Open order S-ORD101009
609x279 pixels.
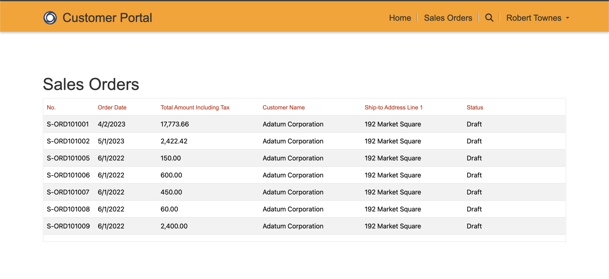click(x=68, y=226)
